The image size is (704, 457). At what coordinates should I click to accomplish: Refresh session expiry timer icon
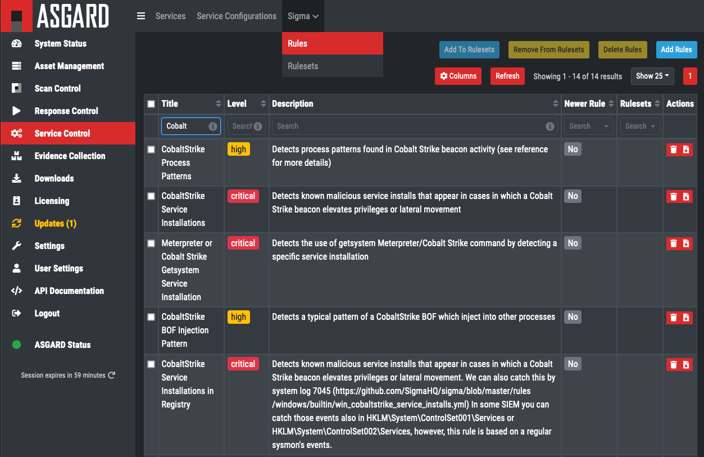pos(112,375)
